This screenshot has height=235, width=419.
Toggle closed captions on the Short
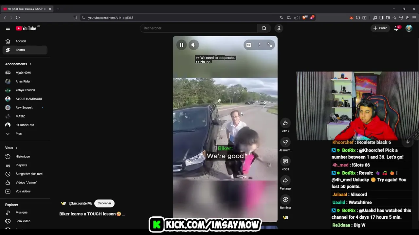(249, 45)
